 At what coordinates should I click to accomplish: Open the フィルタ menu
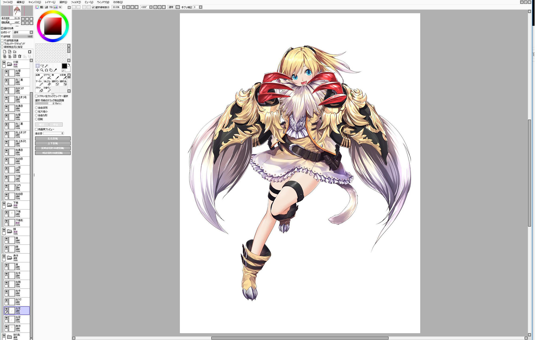76,2
